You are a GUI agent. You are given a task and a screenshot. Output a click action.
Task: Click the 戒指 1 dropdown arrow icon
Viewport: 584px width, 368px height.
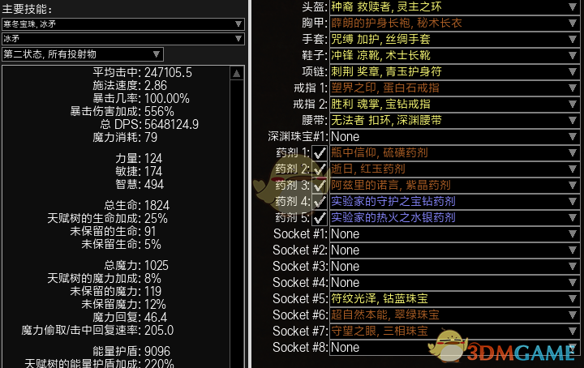coord(573,88)
